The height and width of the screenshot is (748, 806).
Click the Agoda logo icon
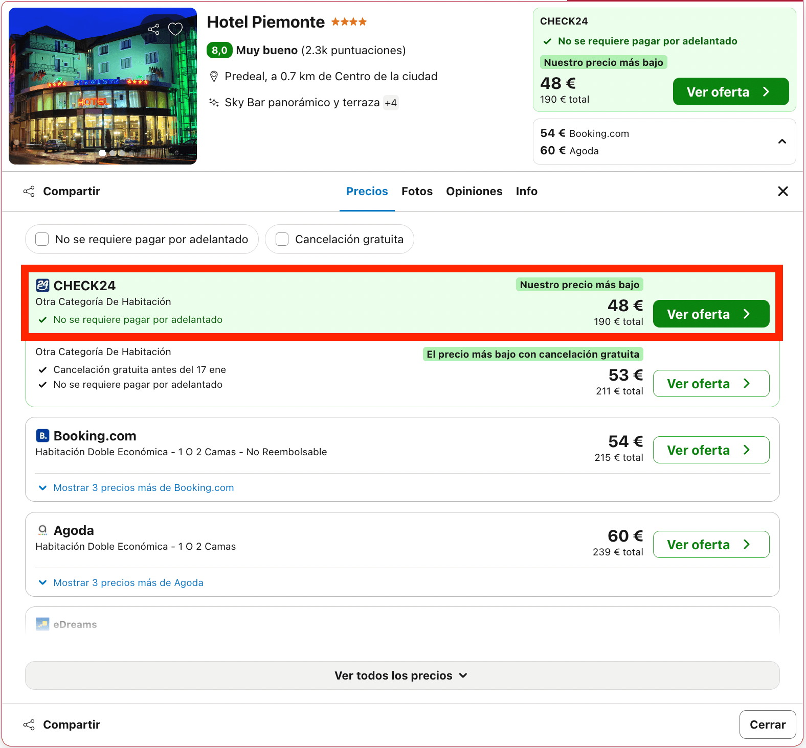point(43,530)
